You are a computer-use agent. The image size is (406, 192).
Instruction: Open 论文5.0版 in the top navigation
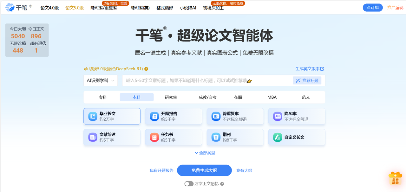point(75,8)
